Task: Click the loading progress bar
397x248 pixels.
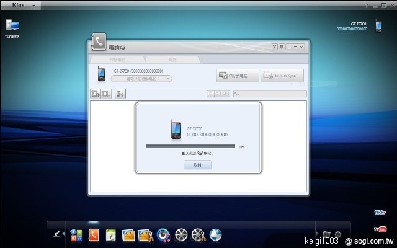Action: pos(190,146)
